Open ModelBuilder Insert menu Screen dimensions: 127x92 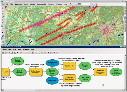pyautogui.click(x=14, y=50)
